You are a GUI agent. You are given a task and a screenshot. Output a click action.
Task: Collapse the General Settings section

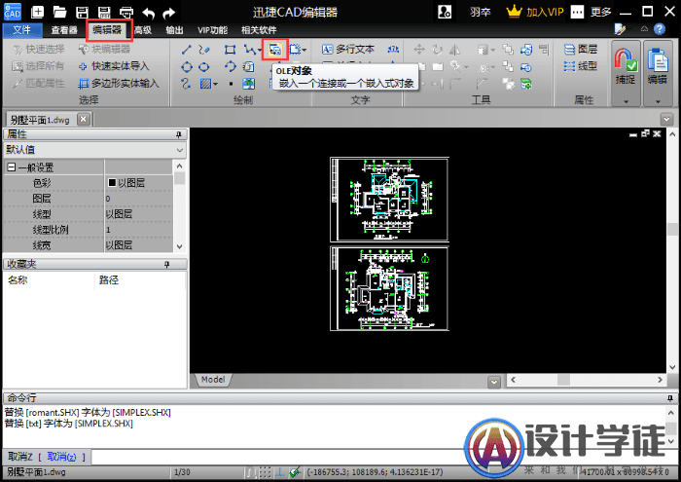[12, 167]
